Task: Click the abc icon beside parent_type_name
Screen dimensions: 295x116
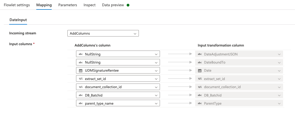Action: 81,103
